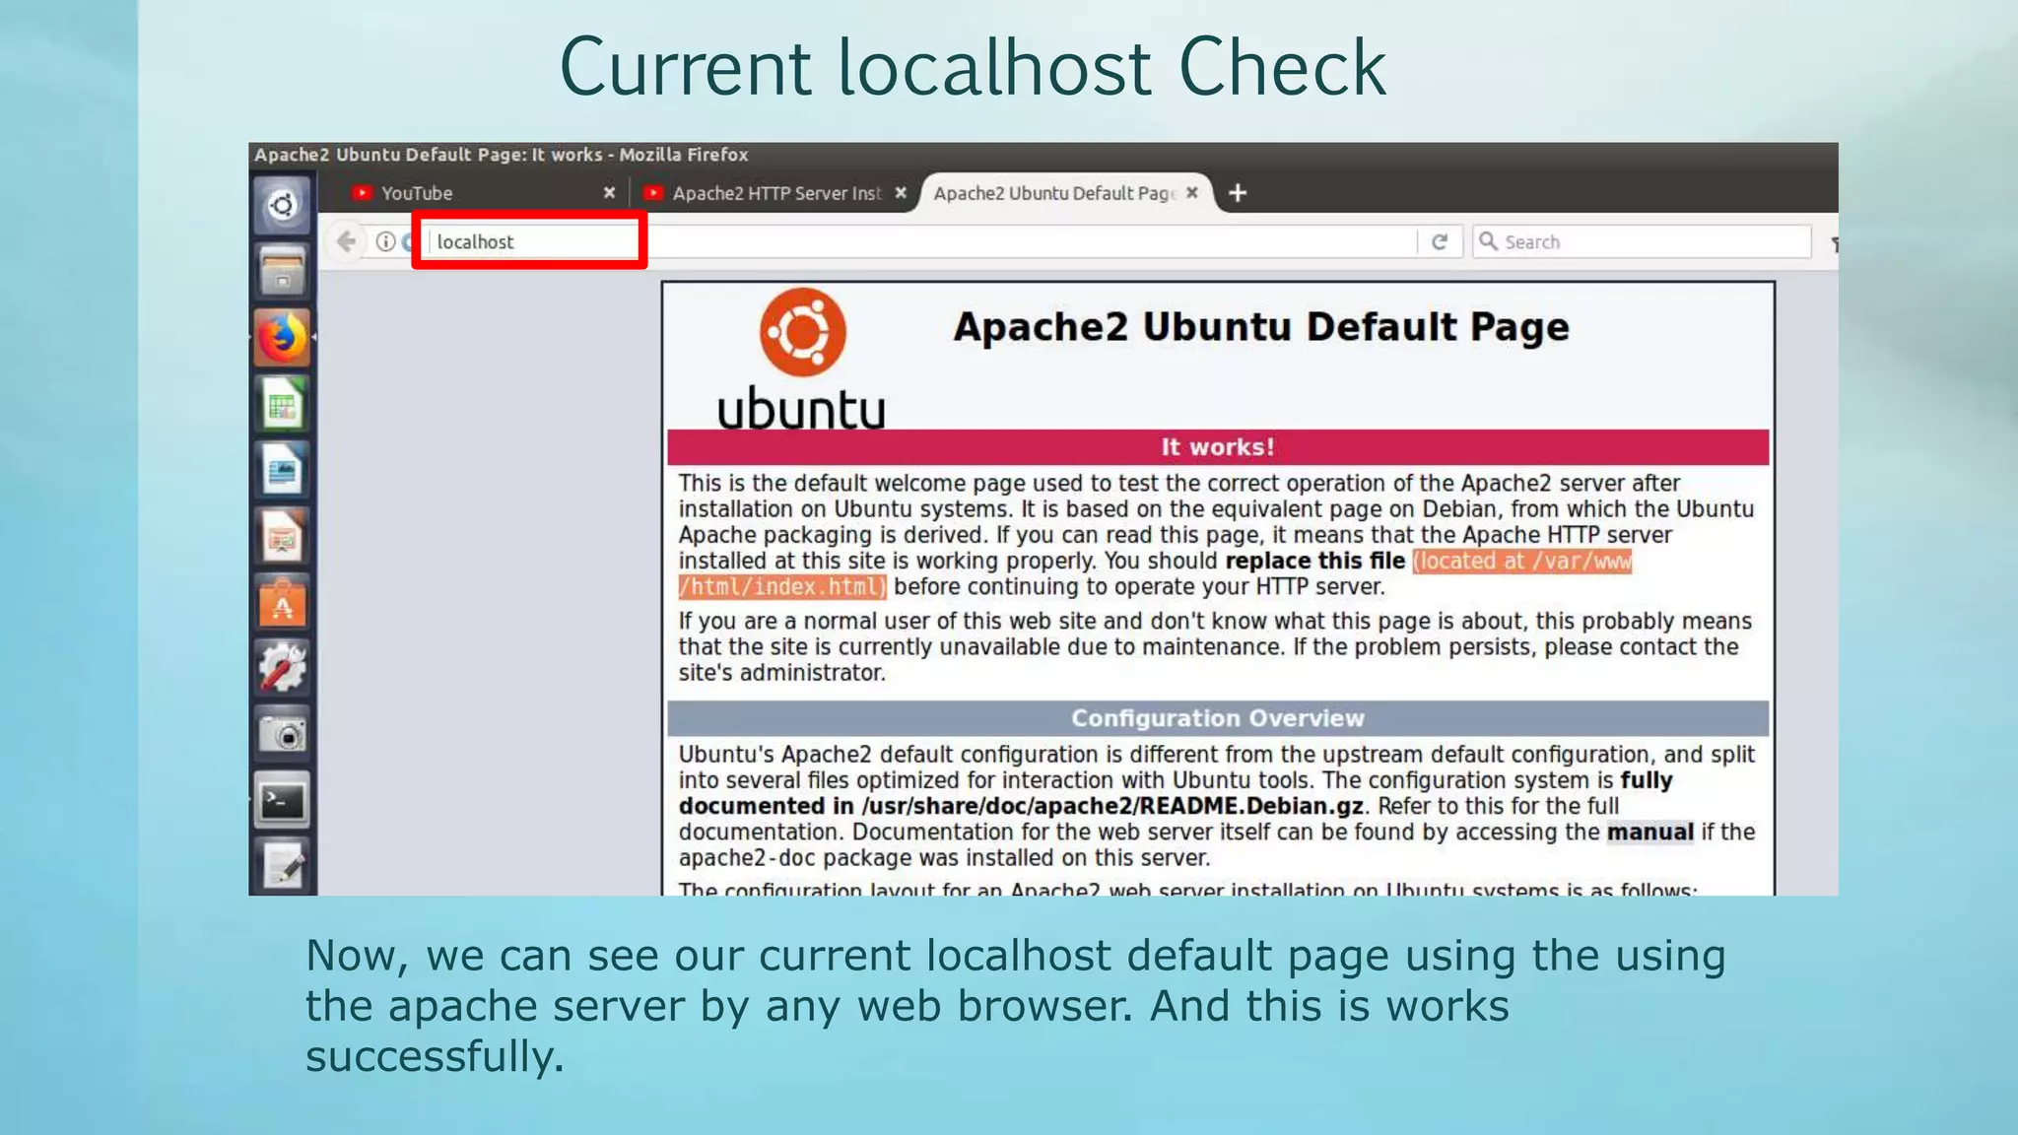Go back using the Firefox back arrow
The width and height of the screenshot is (2018, 1135).
346,241
